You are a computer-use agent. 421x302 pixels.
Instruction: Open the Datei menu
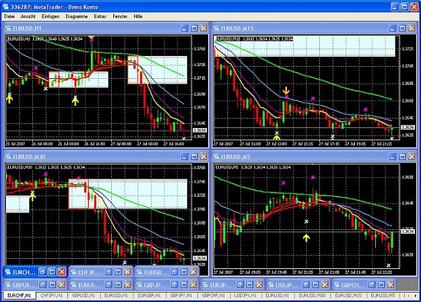9,16
